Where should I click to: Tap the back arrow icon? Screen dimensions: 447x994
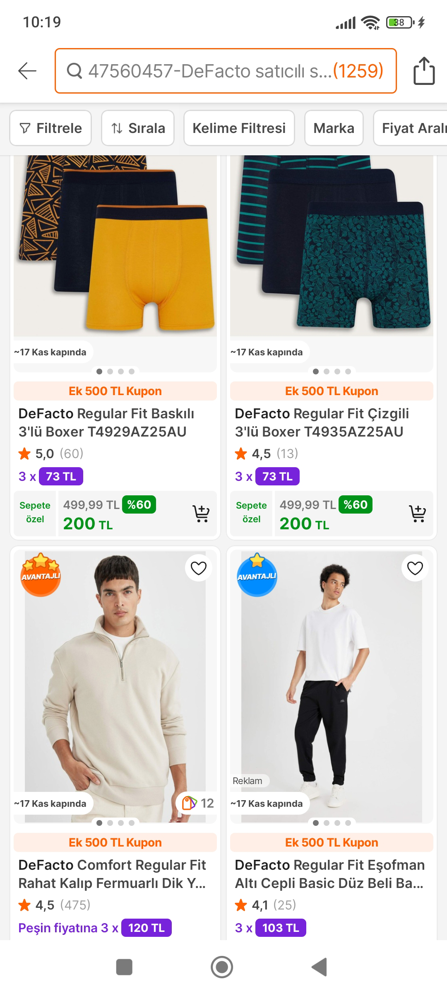(x=27, y=71)
